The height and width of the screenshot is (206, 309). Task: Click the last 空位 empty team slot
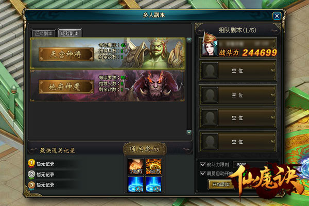click(x=237, y=142)
